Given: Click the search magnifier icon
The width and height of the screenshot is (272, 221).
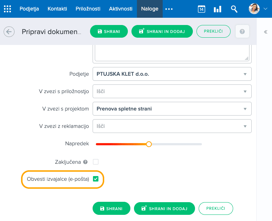Looking at the screenshot, I should (234, 9).
